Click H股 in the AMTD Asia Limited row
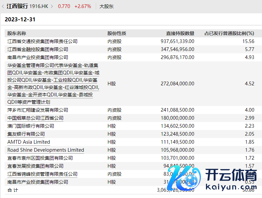 point(111,142)
